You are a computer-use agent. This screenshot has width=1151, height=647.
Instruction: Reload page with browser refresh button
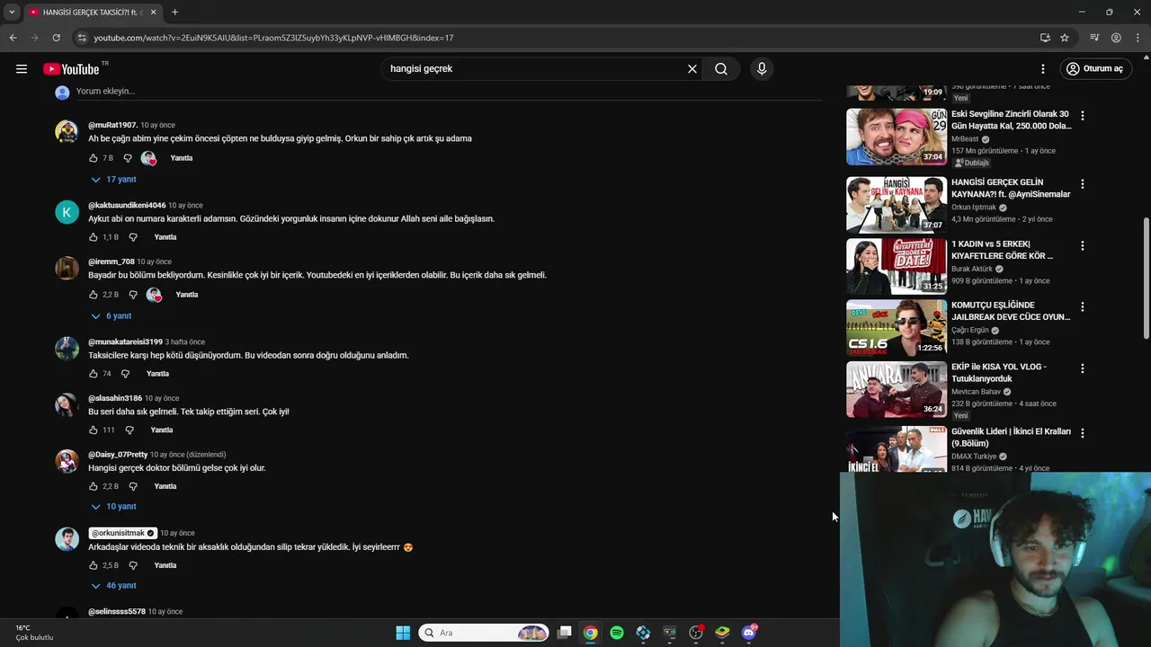(x=56, y=38)
